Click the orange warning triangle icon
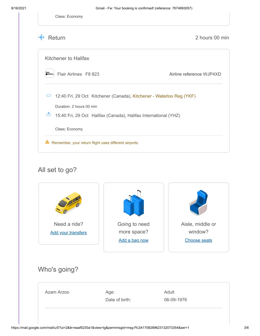The width and height of the screenshot is (260, 336). pos(47,142)
